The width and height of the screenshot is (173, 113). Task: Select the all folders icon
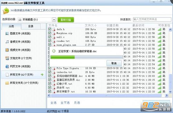pyautogui.click(x=7, y=83)
